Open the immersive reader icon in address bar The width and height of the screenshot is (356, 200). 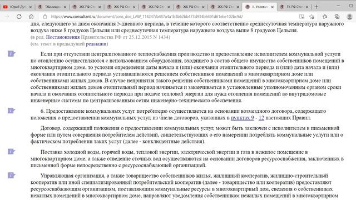coord(301,17)
